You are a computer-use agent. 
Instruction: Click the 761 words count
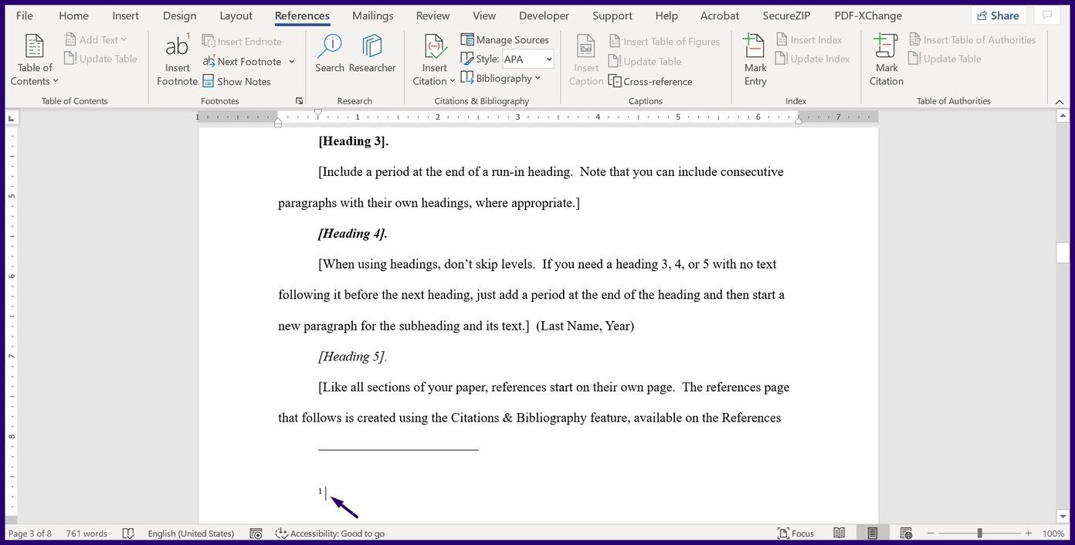[86, 533]
